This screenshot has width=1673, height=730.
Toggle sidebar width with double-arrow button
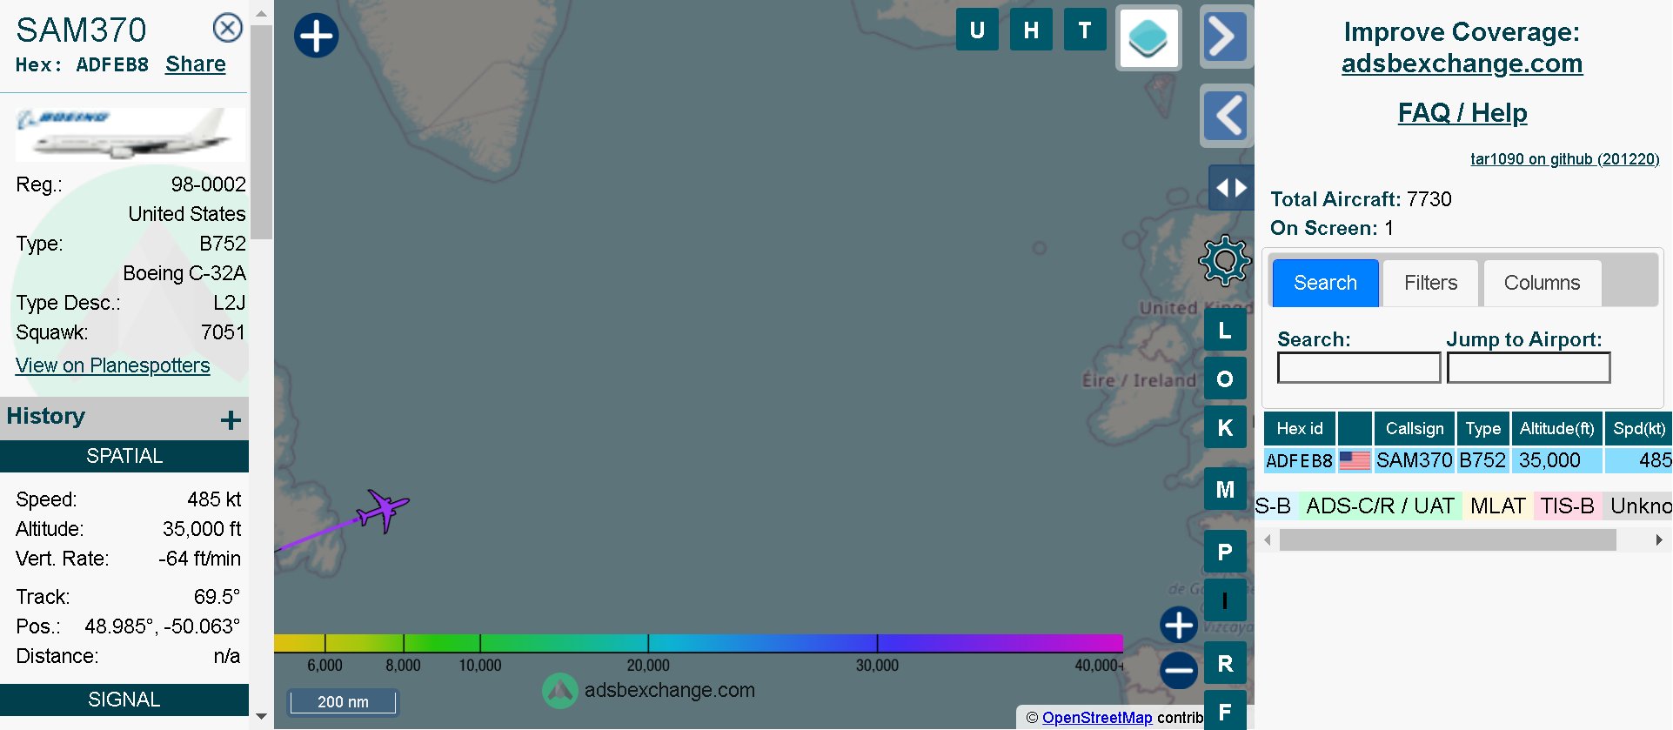pos(1231,187)
